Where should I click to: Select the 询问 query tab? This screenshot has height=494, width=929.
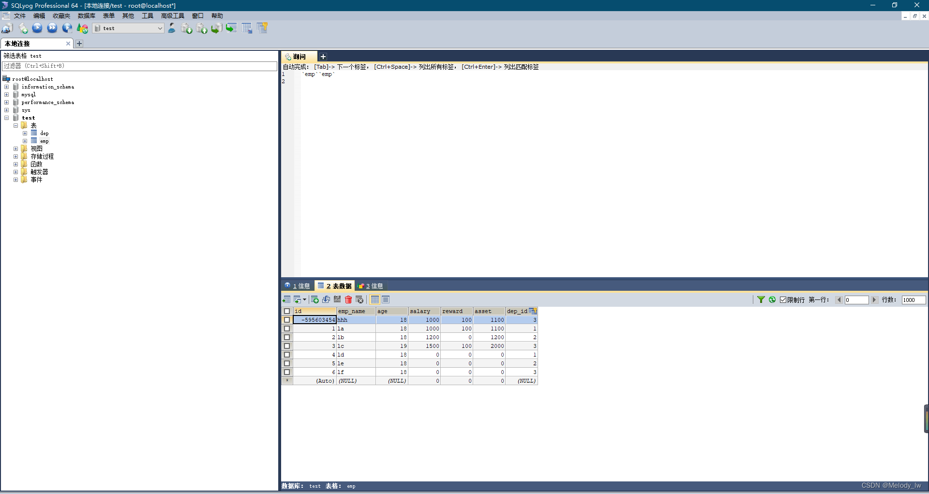click(300, 57)
